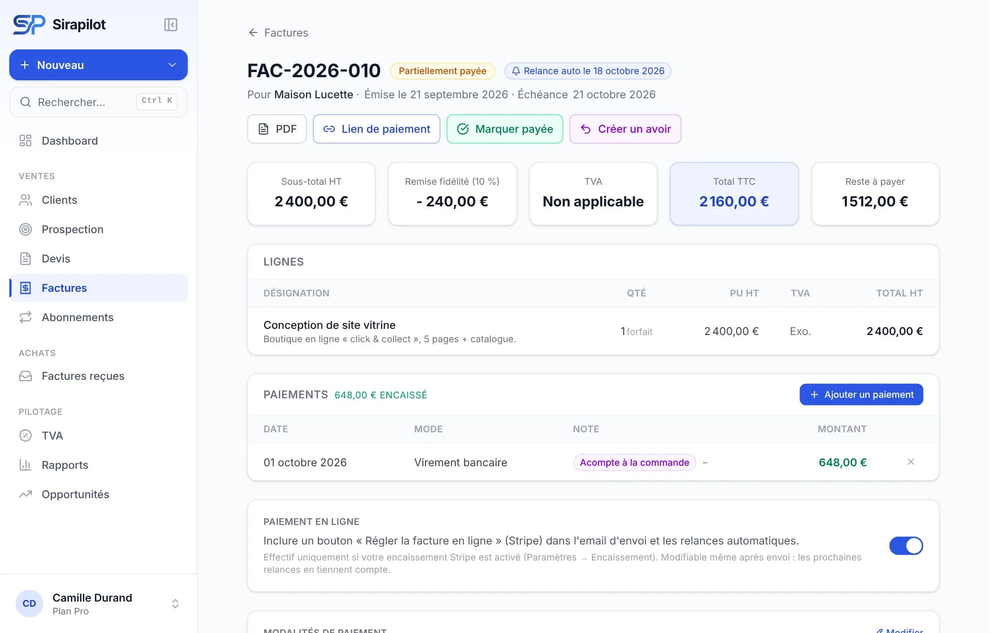This screenshot has height=633, width=989.
Task: Expand the Nouveau dropdown chevron
Action: tap(172, 65)
